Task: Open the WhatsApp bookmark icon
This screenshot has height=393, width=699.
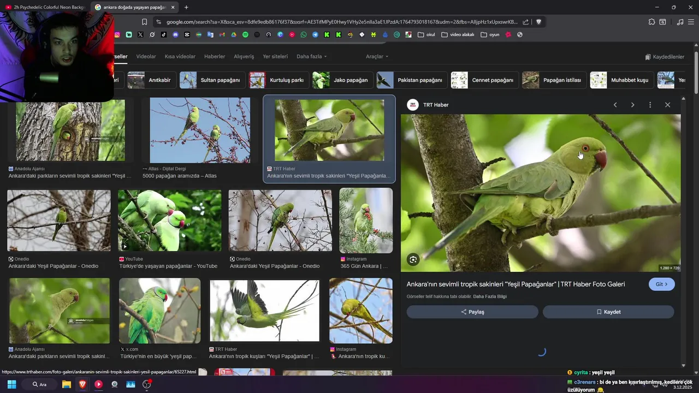Action: pyautogui.click(x=304, y=34)
